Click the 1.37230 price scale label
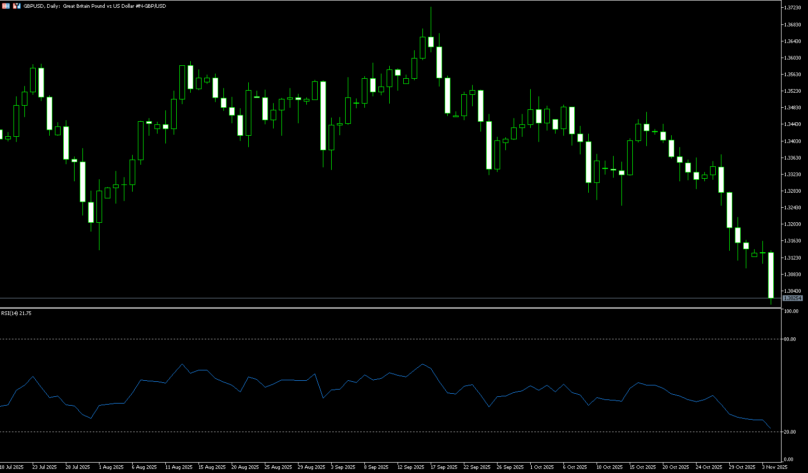The width and height of the screenshot is (808, 473). (793, 8)
